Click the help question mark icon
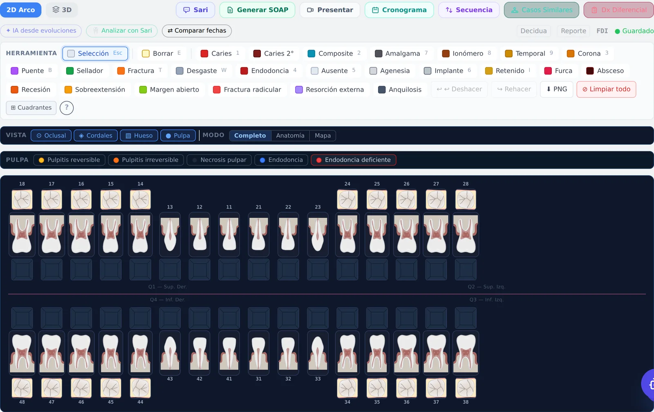 67,108
